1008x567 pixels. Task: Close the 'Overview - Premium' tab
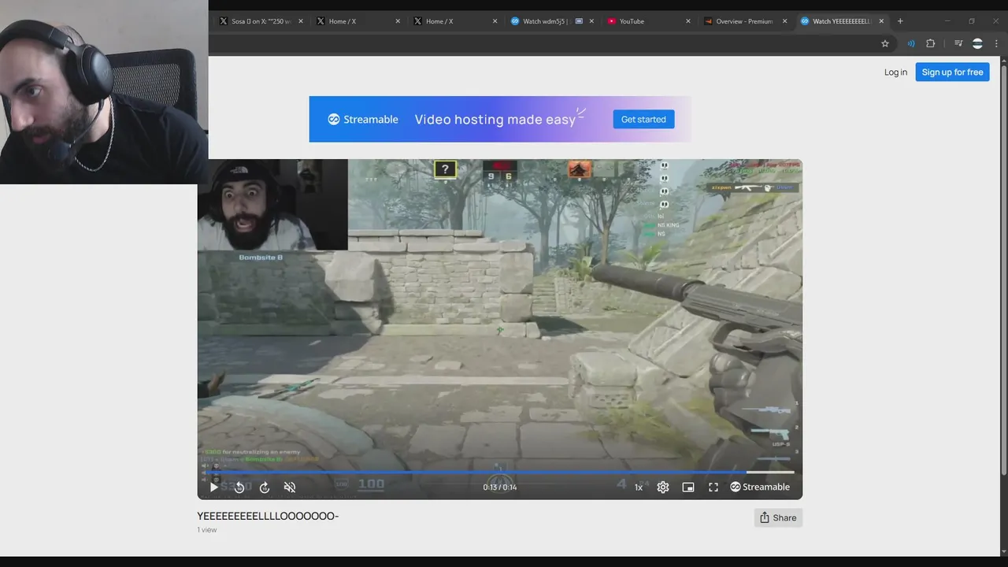click(x=785, y=21)
